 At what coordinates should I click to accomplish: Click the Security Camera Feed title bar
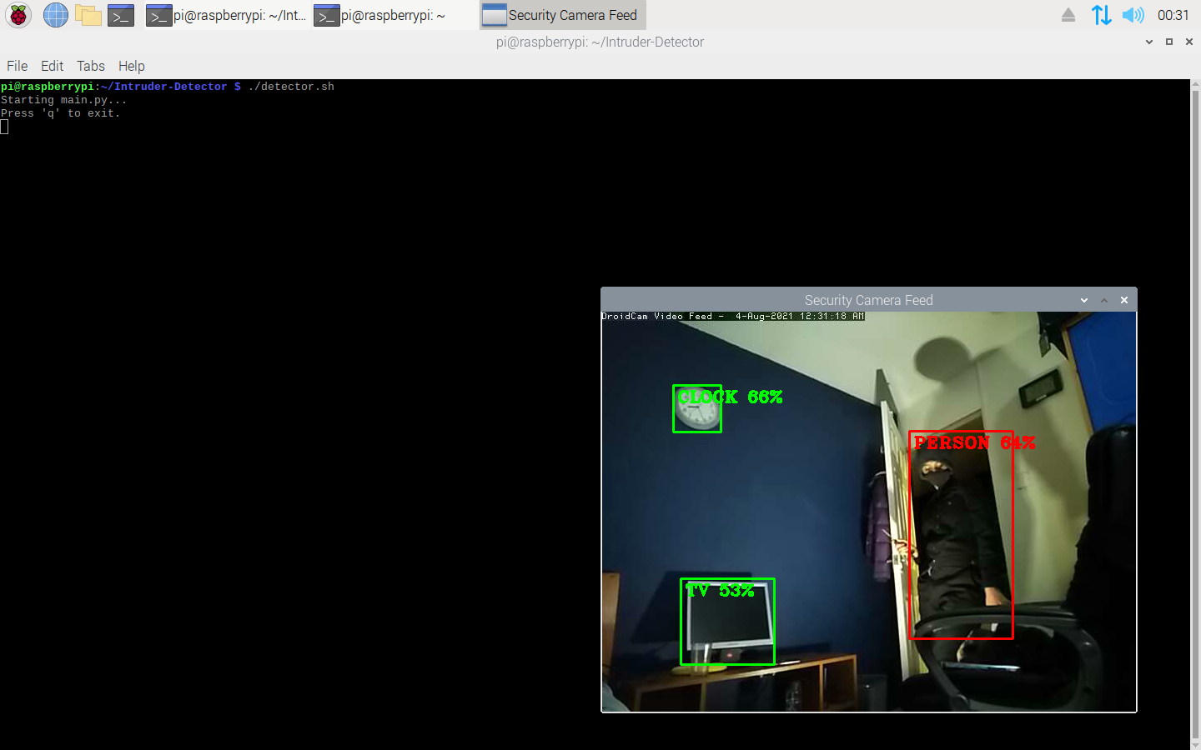pos(868,300)
